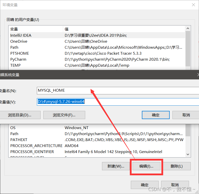This screenshot has height=194, width=199.
Task: Click scroll up arrow in user variables list
Action: coord(188,28)
